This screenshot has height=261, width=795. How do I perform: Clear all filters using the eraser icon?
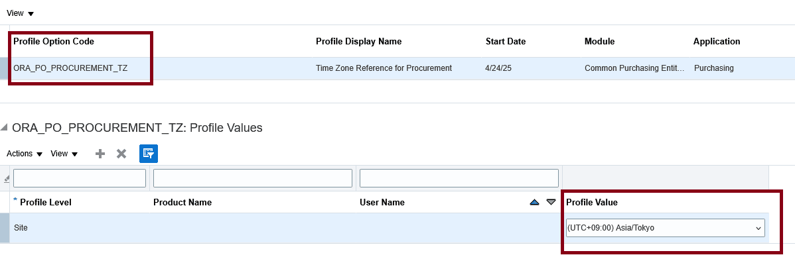tap(6, 179)
